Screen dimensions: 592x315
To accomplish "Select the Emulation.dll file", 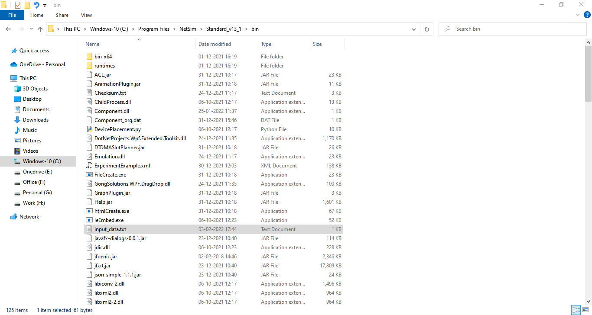I will 214,157.
